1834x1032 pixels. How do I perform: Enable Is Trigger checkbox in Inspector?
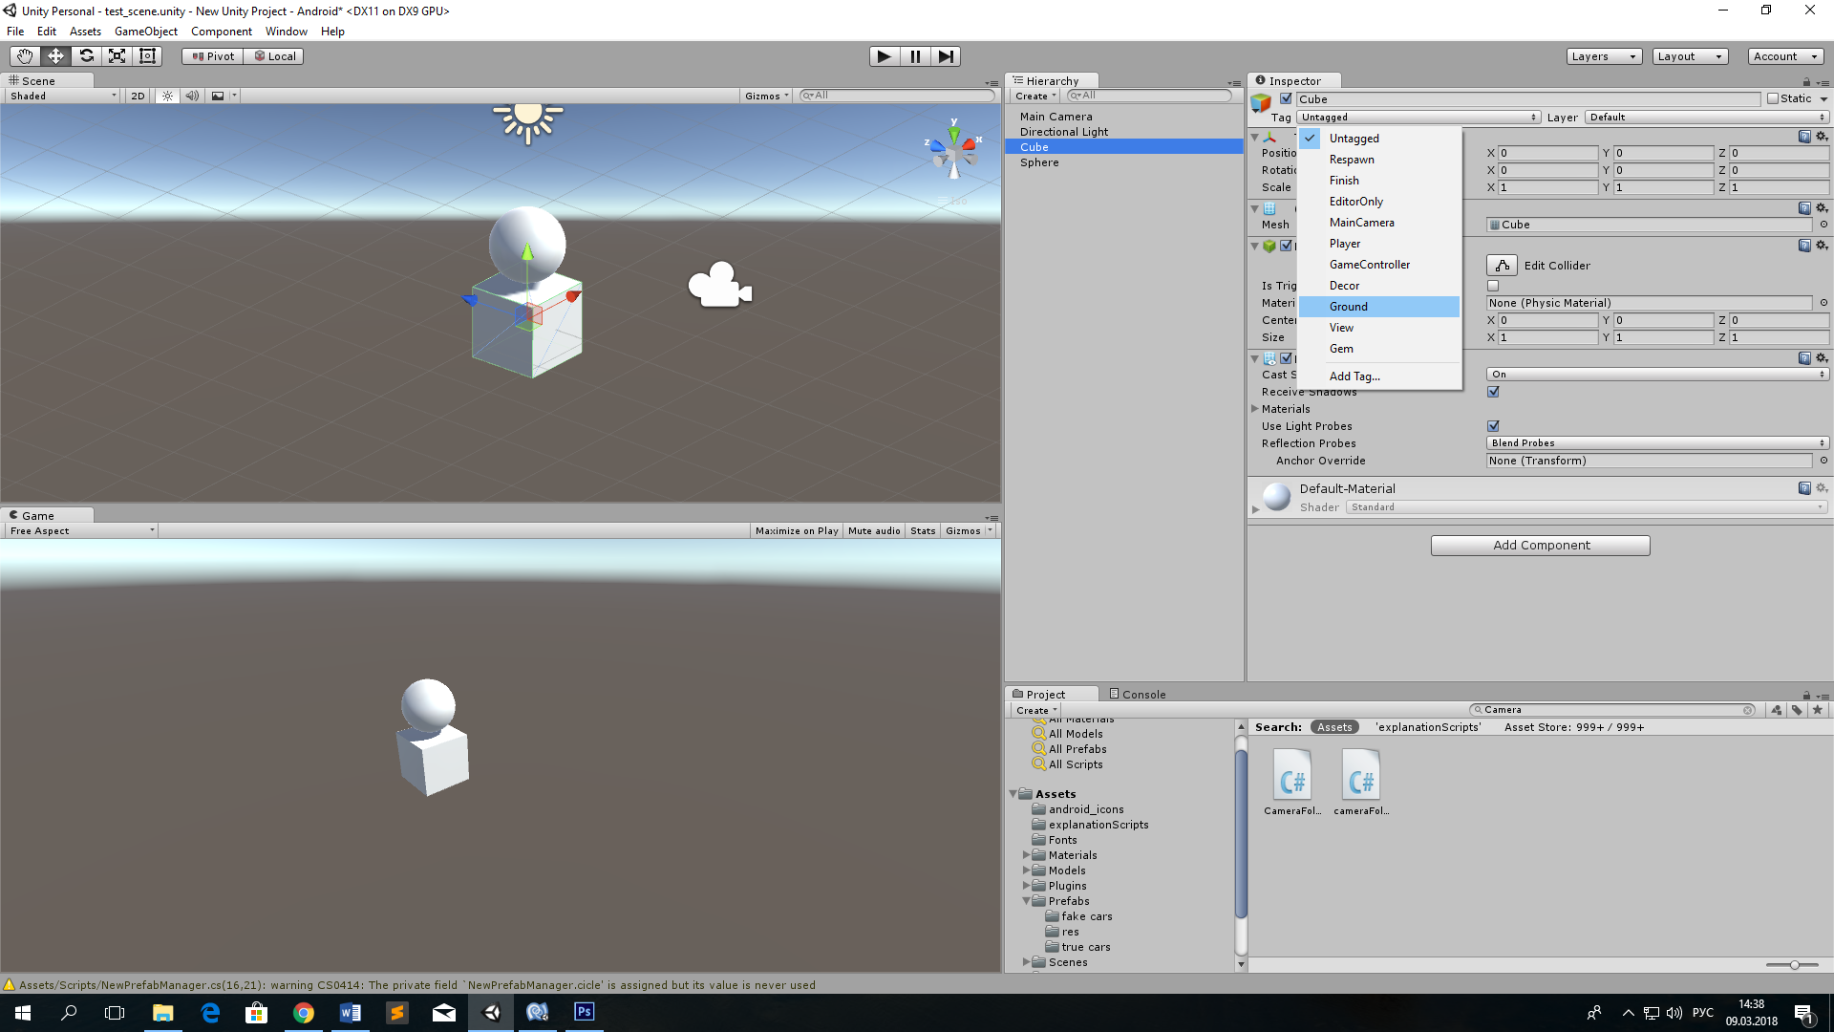pyautogui.click(x=1493, y=286)
